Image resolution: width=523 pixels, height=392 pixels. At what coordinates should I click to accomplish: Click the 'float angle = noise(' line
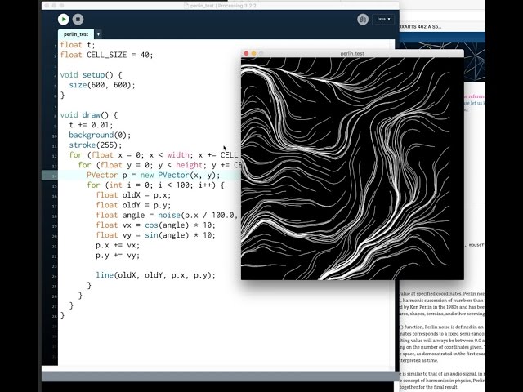[x=168, y=215]
